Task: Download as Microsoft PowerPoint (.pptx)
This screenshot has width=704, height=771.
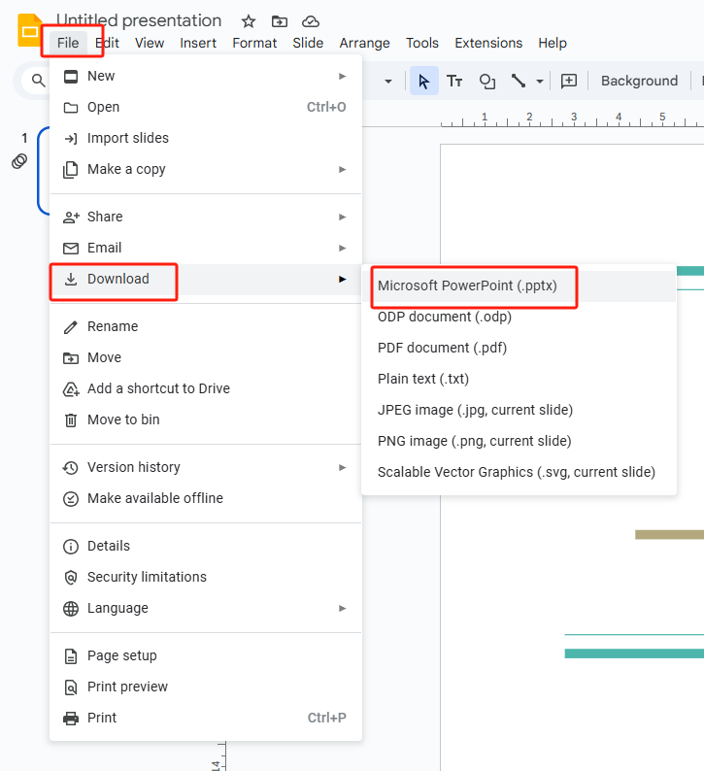Action: (x=519, y=285)
